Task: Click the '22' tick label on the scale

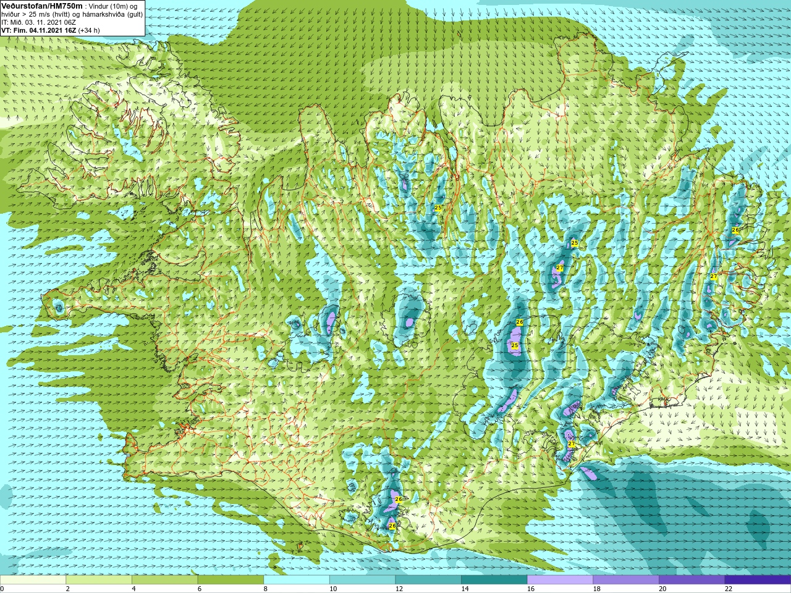Action: (729, 589)
